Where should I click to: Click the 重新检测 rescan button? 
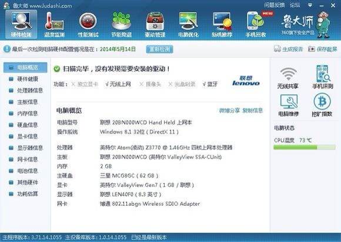click(x=159, y=49)
